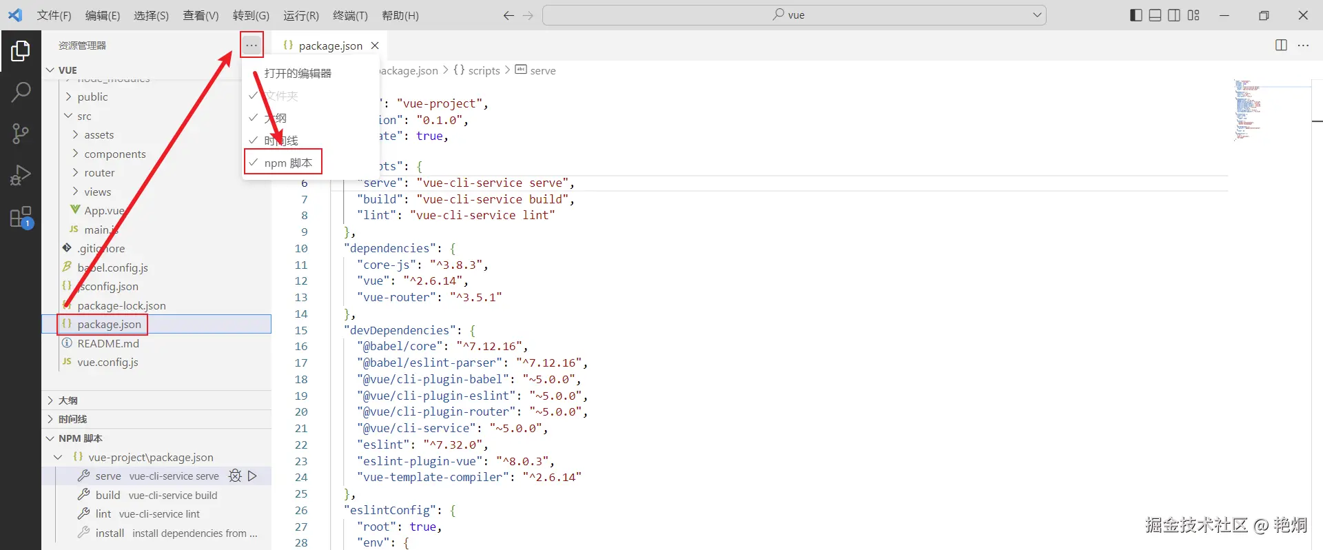Open the 运行(R) menu
Screen dimensions: 1323x550
point(301,15)
